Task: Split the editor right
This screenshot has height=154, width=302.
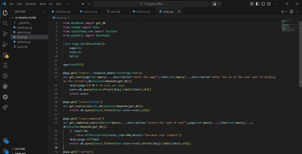Action: pos(291,12)
